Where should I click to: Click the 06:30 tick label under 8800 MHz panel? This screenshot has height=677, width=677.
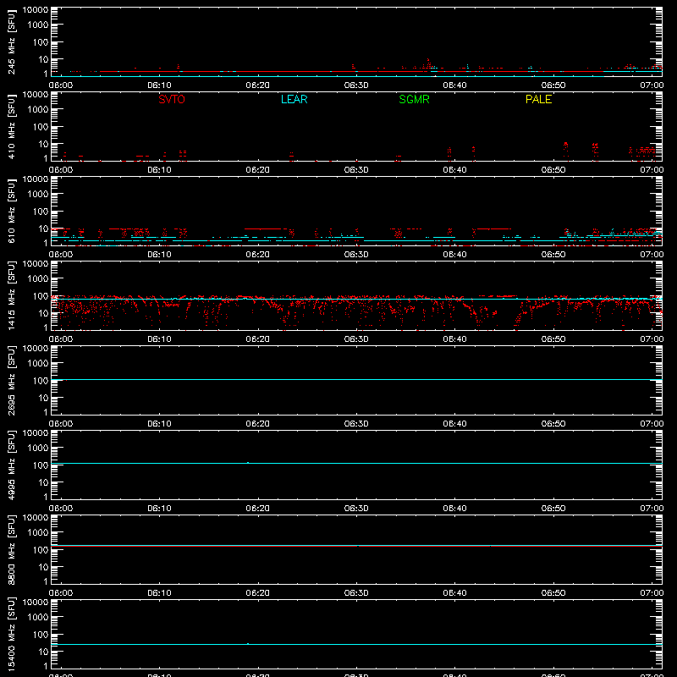click(356, 593)
